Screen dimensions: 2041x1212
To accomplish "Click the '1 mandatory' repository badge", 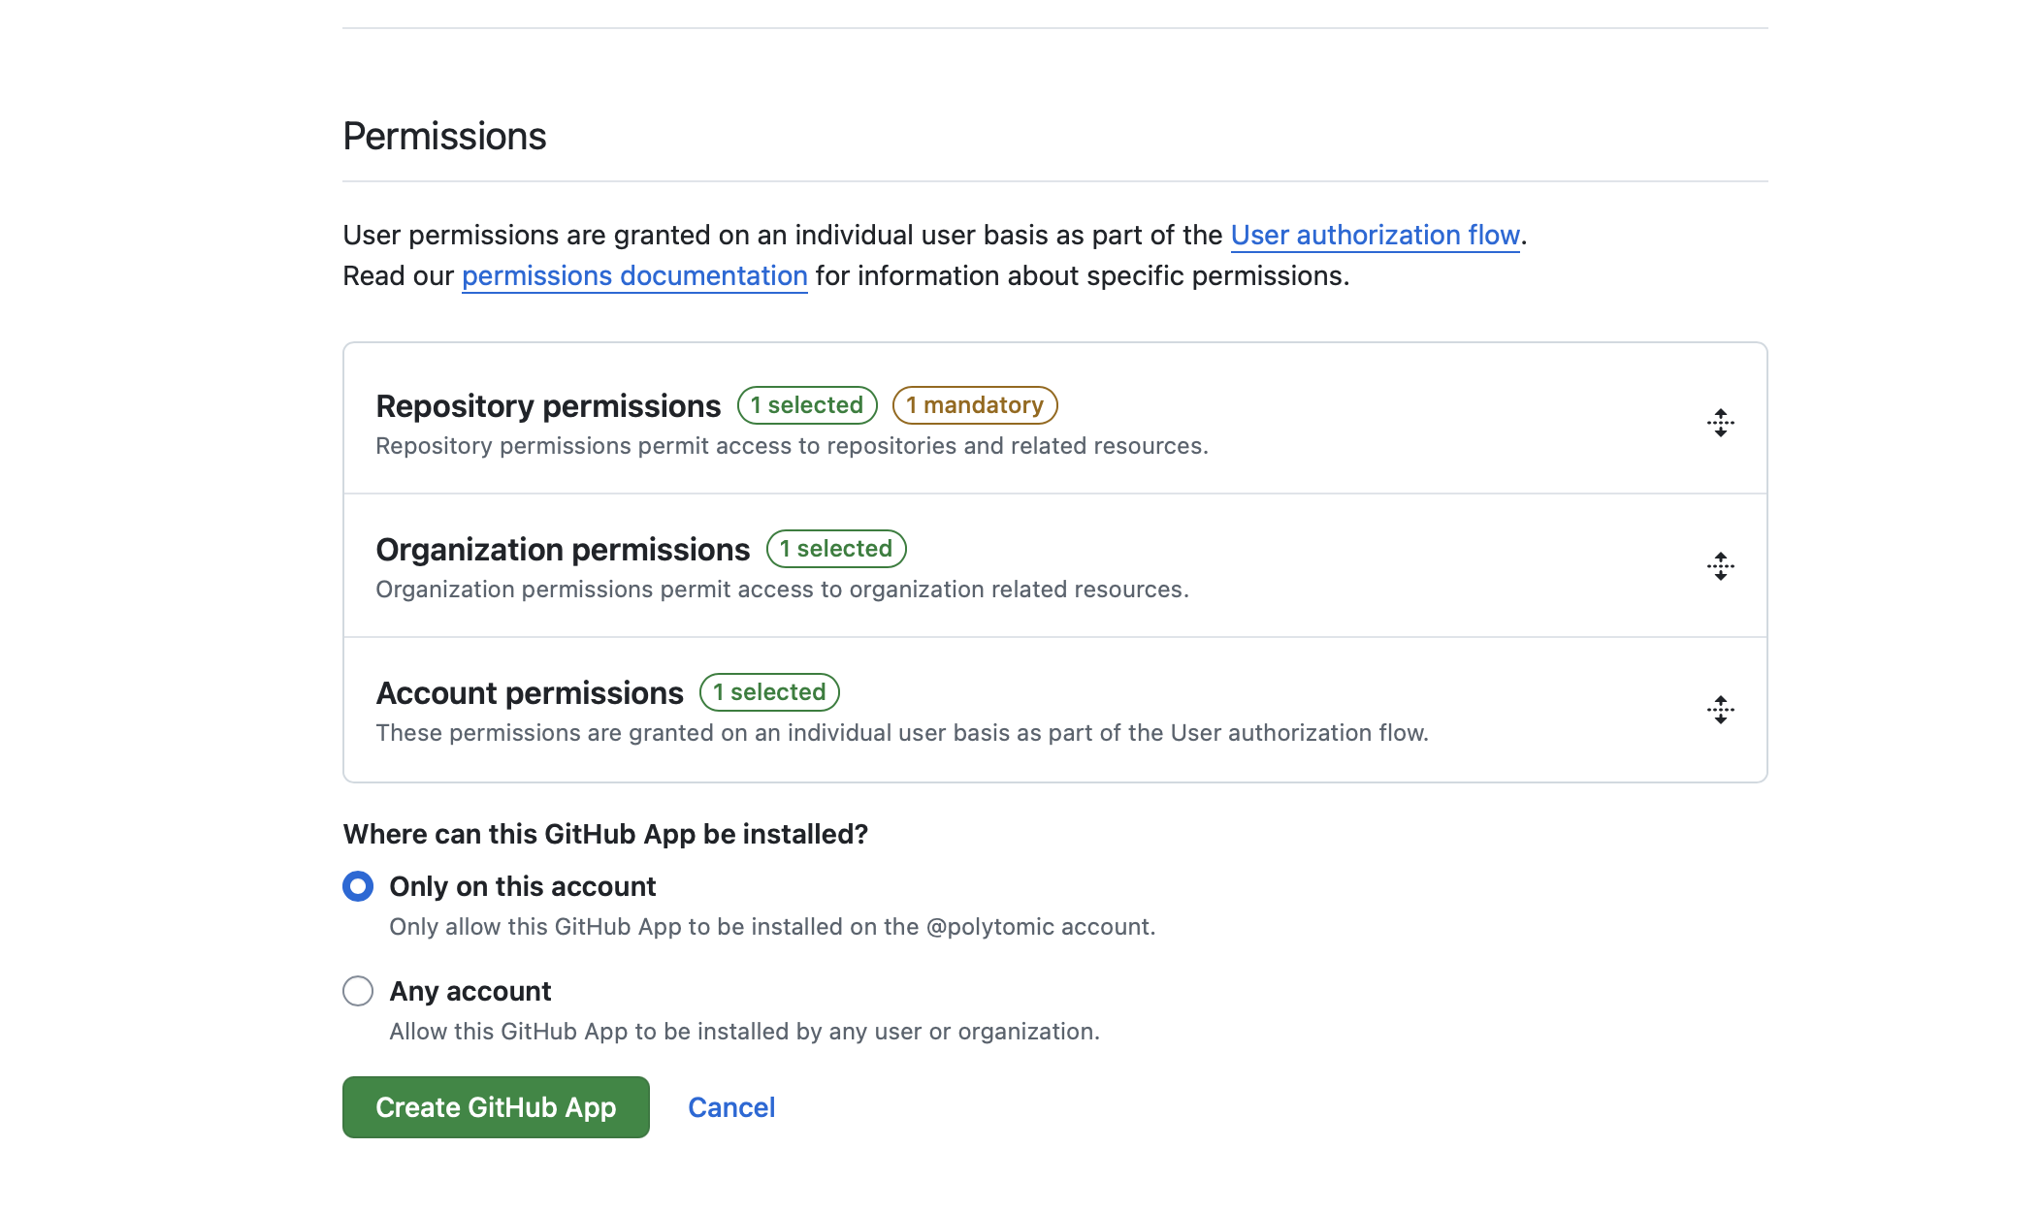I will pyautogui.click(x=974, y=405).
